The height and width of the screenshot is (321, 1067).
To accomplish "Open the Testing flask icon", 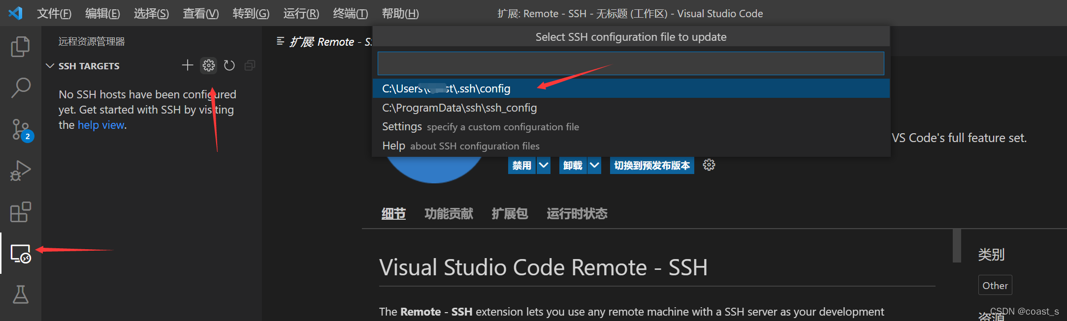I will point(20,294).
